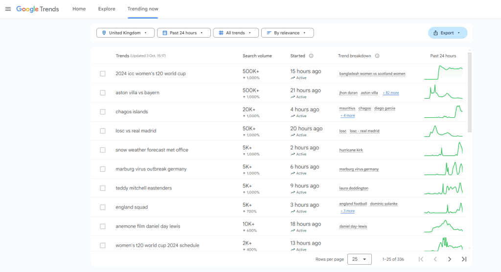
Task: Jump to the first results page
Action: click(421, 259)
